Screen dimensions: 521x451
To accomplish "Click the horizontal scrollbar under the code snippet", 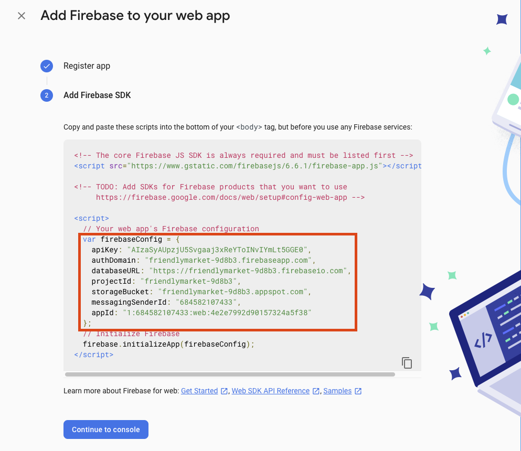I will tap(230, 374).
